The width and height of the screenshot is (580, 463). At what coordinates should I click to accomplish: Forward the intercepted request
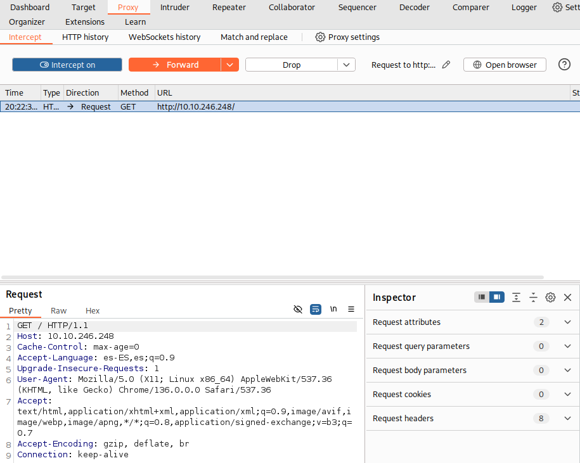click(175, 65)
